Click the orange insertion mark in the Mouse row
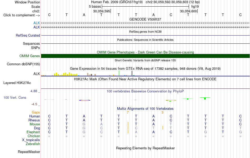 [128, 124]
